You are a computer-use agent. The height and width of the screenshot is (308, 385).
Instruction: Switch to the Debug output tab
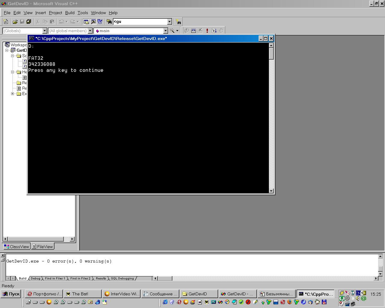(35, 279)
